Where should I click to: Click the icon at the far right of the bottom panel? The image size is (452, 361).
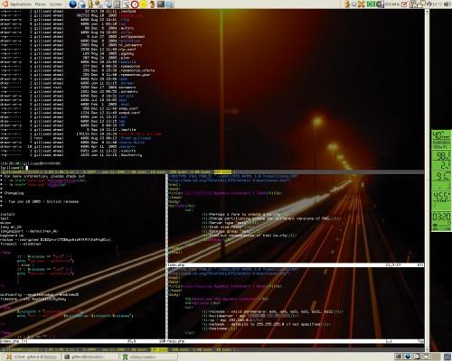[447, 356]
